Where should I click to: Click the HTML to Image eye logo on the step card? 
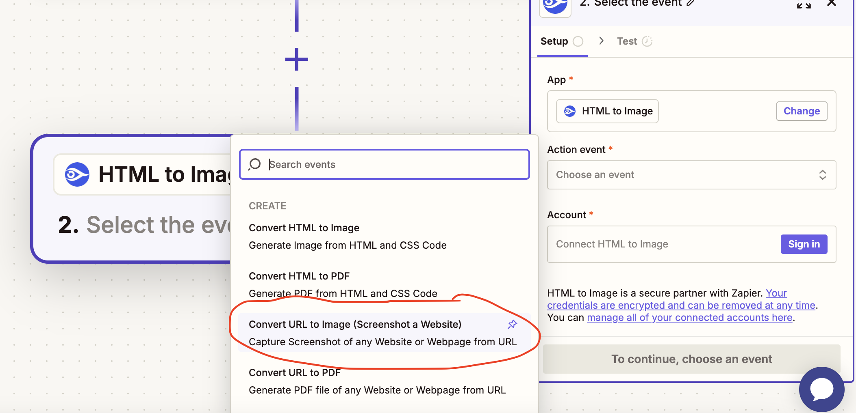77,174
